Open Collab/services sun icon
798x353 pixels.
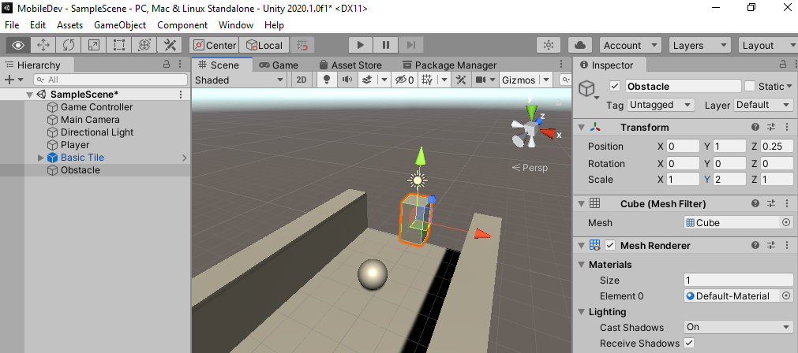click(549, 45)
